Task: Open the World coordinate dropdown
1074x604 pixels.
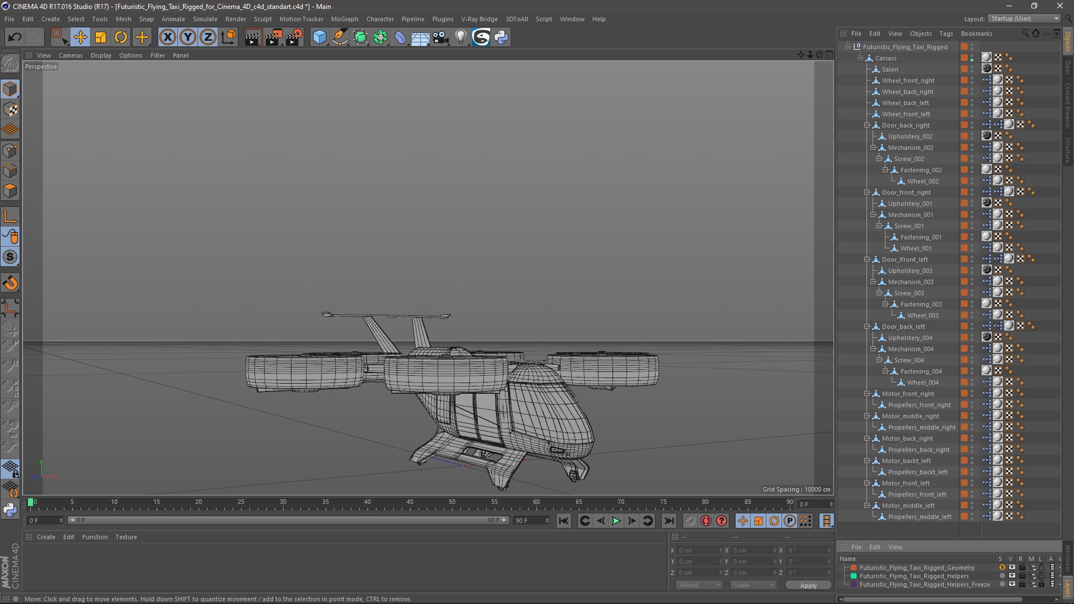Action: [x=700, y=585]
